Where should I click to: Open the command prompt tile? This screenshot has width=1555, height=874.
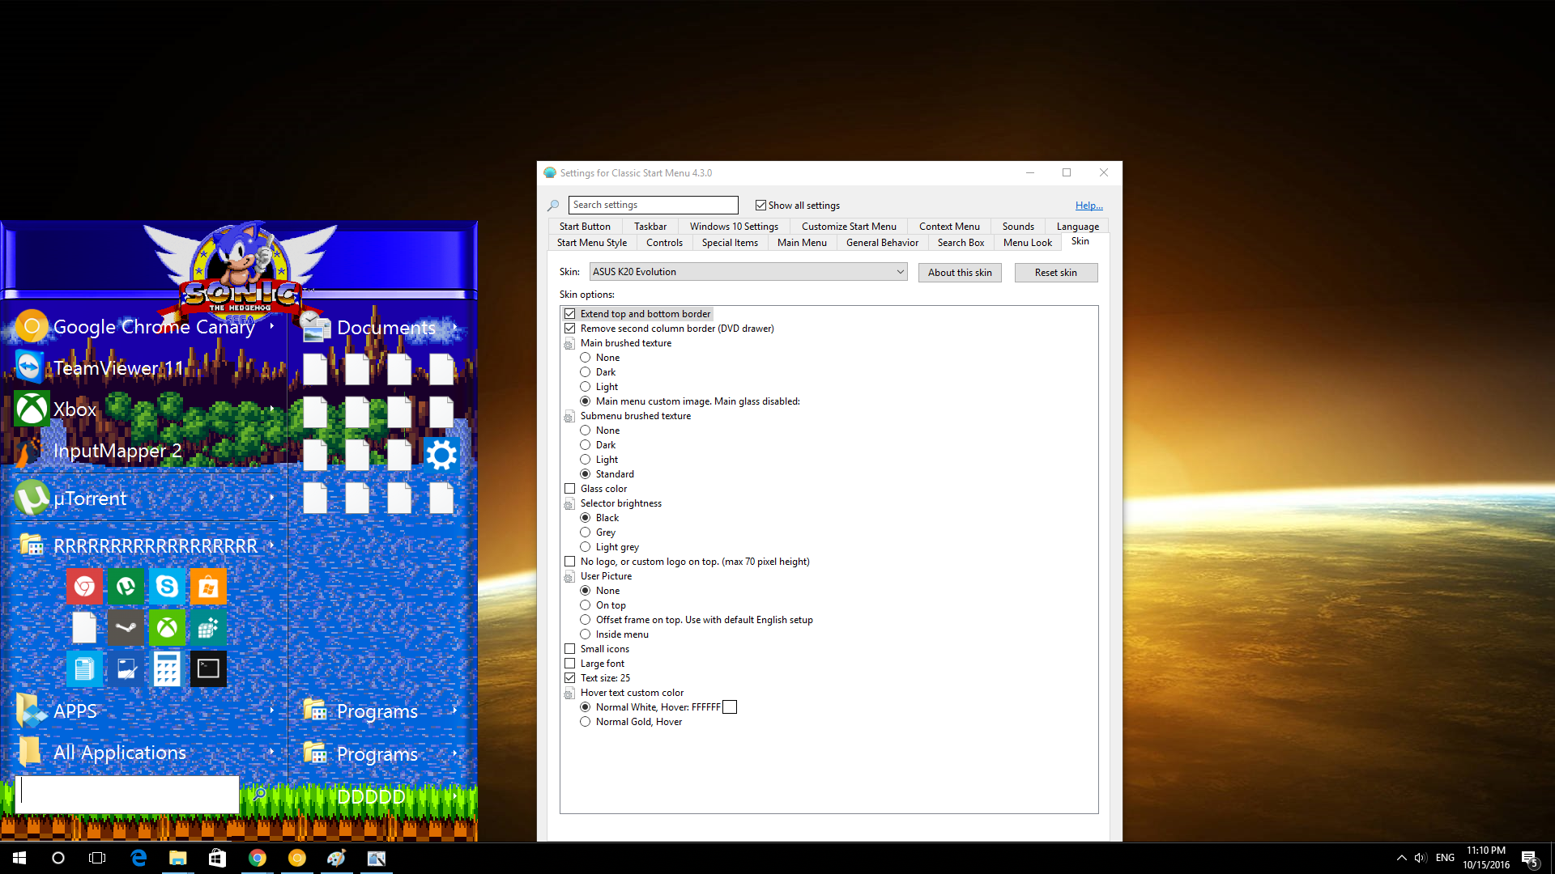click(208, 669)
